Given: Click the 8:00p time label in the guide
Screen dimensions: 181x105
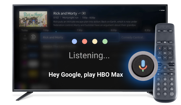Looking at the screenshot, I should [114, 30].
